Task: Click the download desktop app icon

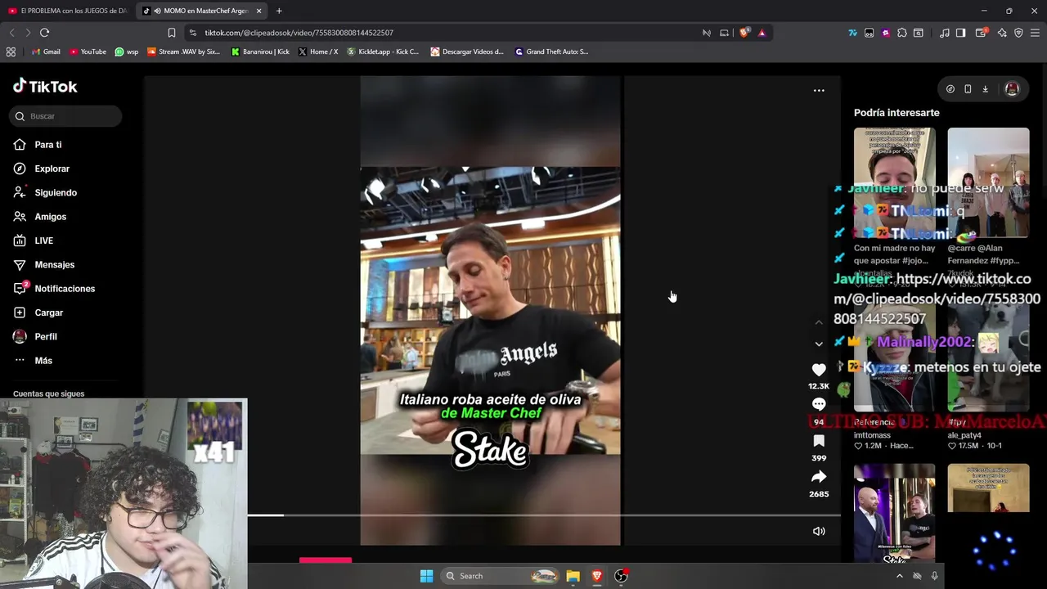Action: coord(986,89)
